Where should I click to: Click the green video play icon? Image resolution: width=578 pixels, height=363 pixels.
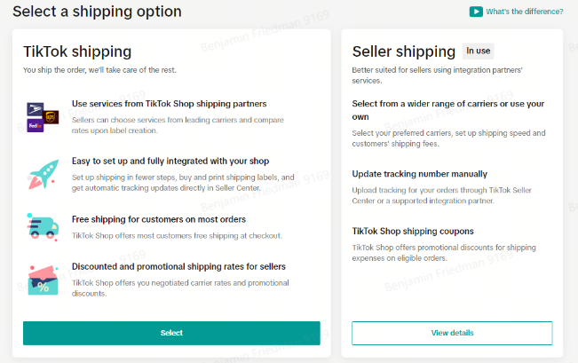[476, 12]
